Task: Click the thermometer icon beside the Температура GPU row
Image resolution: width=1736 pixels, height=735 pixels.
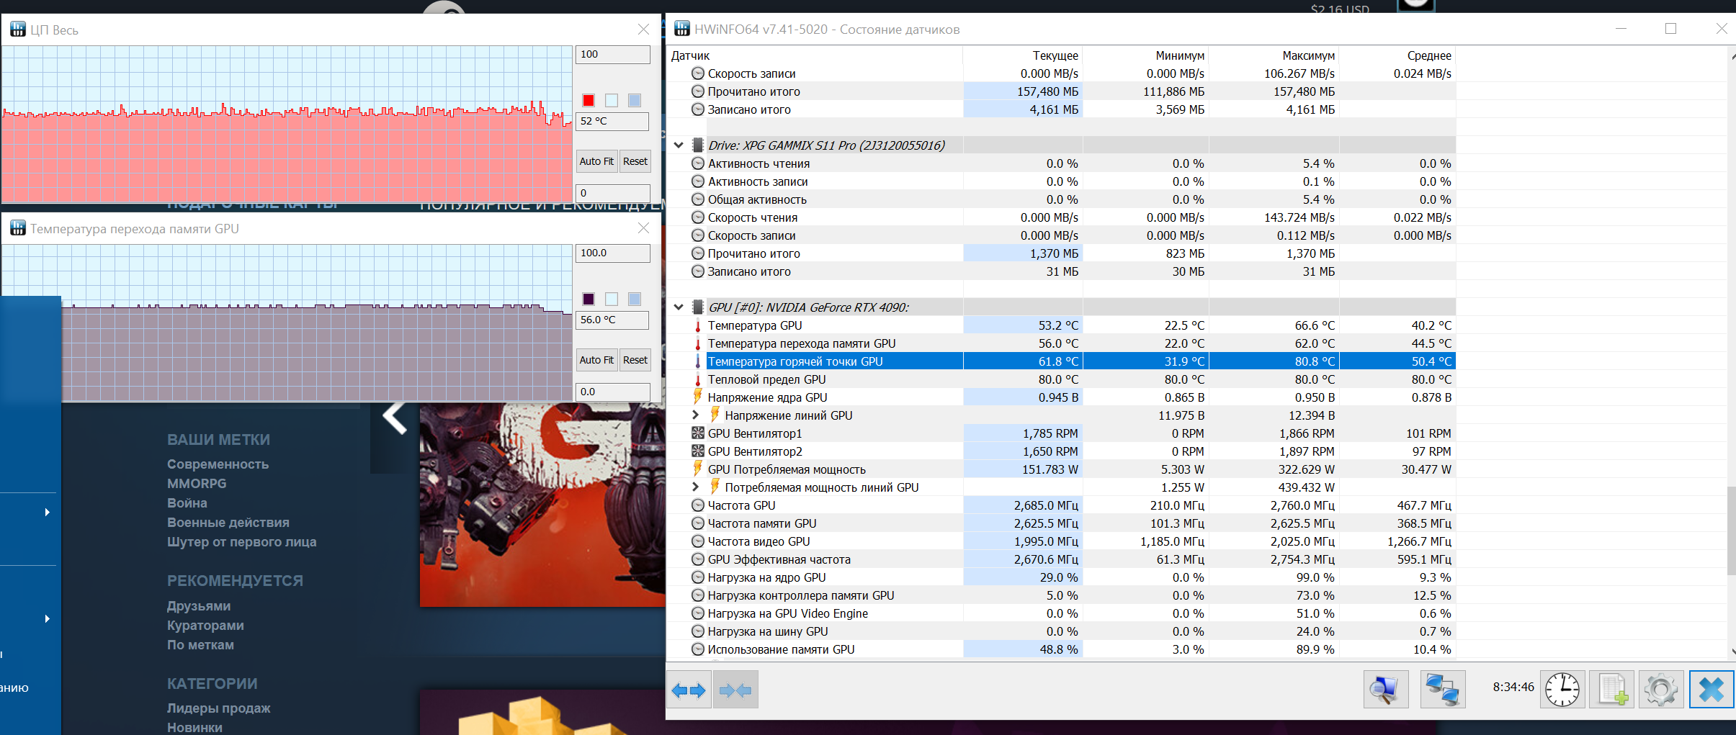Action: click(697, 325)
